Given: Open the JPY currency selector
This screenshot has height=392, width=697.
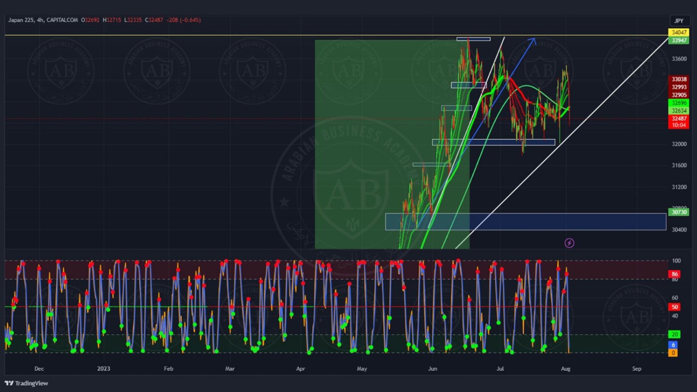Looking at the screenshot, I should tap(679, 20).
